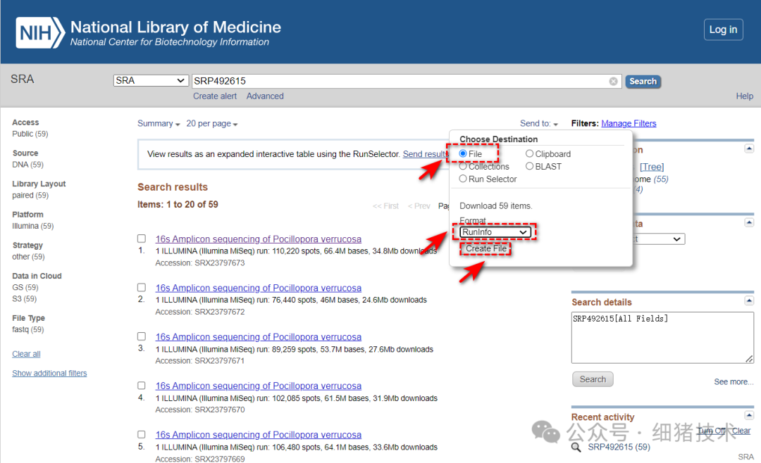Collapse the Recent activity panel
The image size is (761, 463).
pyautogui.click(x=749, y=417)
